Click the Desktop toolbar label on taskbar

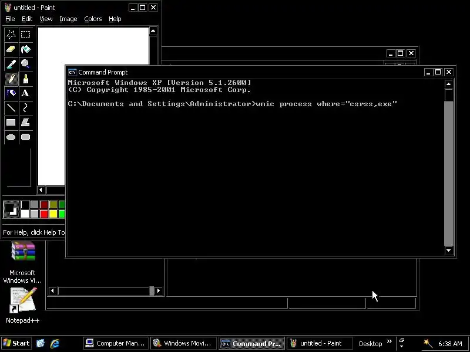pyautogui.click(x=371, y=344)
